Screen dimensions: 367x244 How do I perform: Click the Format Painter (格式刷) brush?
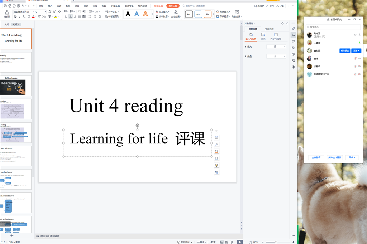pos(7,14)
